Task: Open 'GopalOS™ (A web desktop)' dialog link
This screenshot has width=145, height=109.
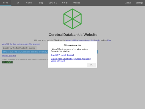Action: (x=62, y=55)
